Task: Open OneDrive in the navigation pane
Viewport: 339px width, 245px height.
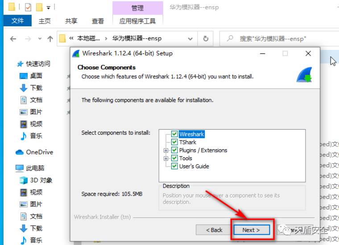Action: (x=34, y=152)
